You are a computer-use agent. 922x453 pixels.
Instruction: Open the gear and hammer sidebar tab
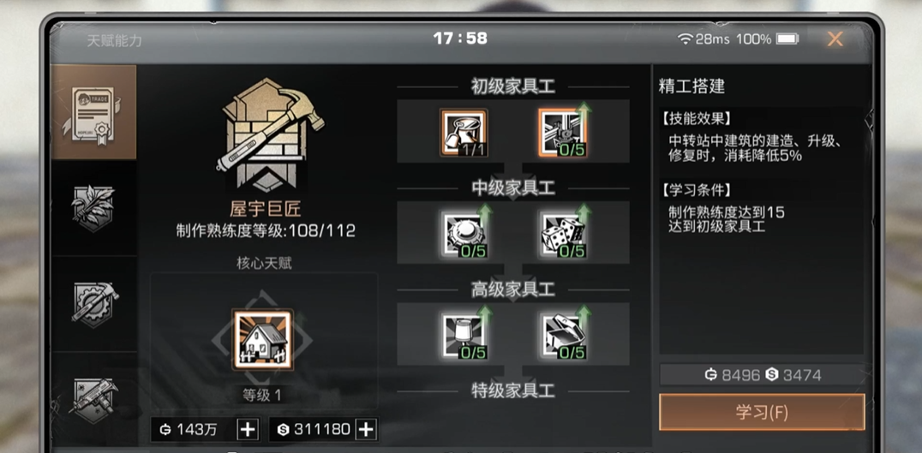pos(93,304)
